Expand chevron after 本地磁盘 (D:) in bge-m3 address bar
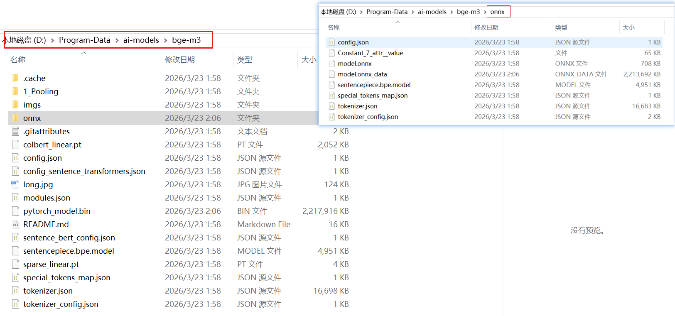The height and width of the screenshot is (316, 675). 52,40
